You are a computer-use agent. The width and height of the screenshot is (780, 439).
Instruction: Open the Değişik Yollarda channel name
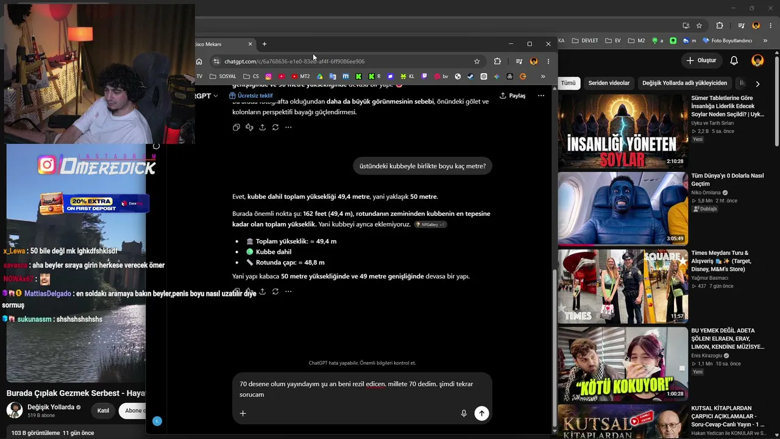click(x=51, y=407)
